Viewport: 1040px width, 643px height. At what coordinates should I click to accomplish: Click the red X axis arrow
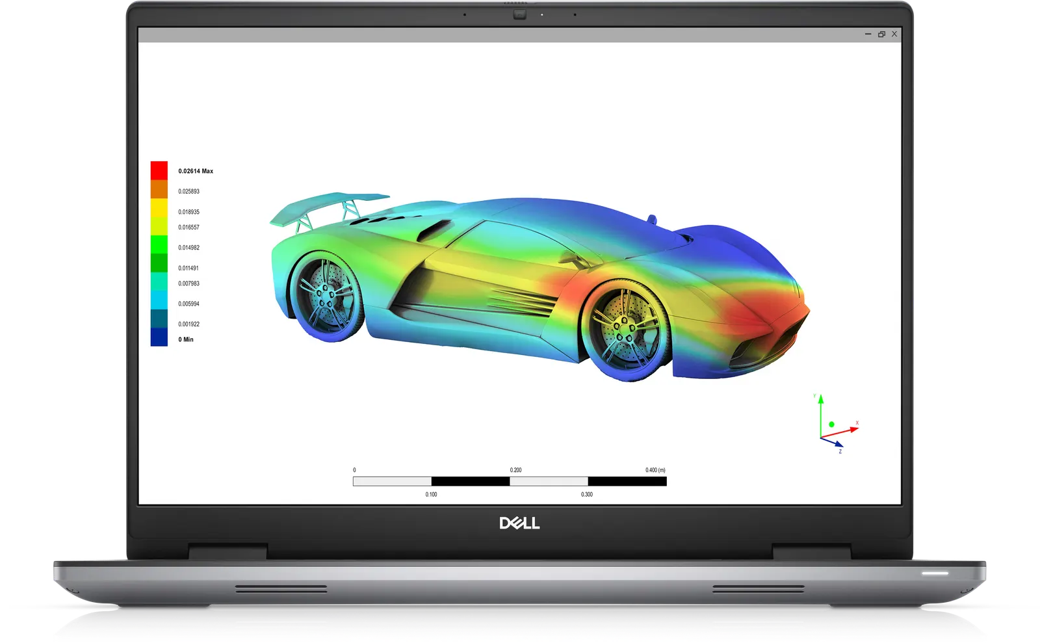coord(840,432)
